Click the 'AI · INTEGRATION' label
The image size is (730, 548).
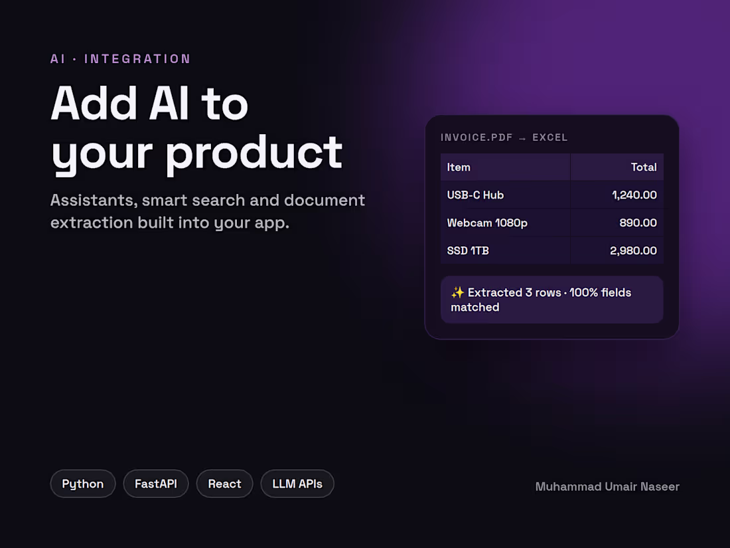(x=121, y=58)
